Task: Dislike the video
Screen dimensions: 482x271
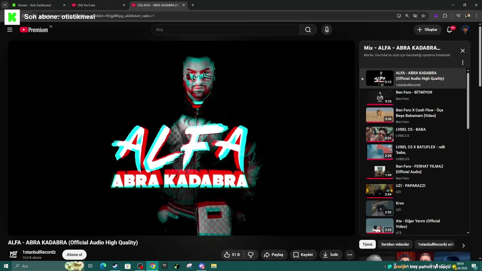Action: click(251, 255)
